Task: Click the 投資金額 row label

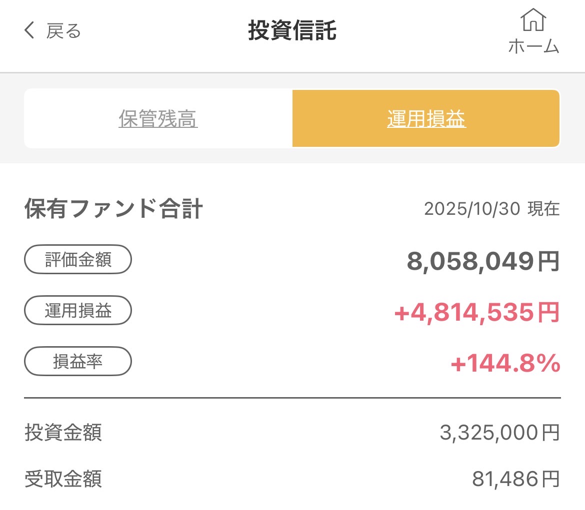Action: click(x=63, y=433)
